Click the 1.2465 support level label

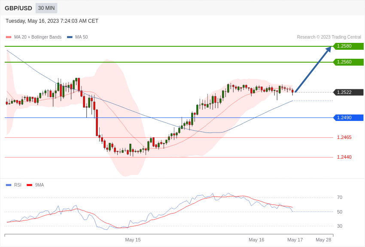(344, 137)
